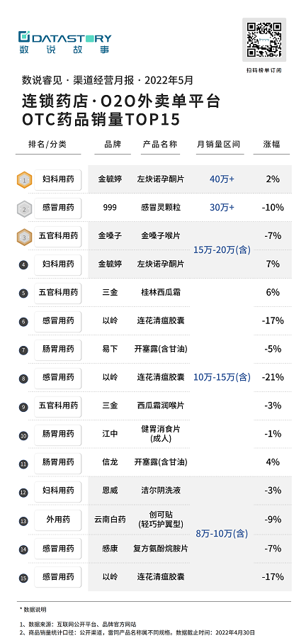Viewport: 306px width, 643px height.
Task: Click the 云南白药 brand cell
Action: [x=109, y=520]
